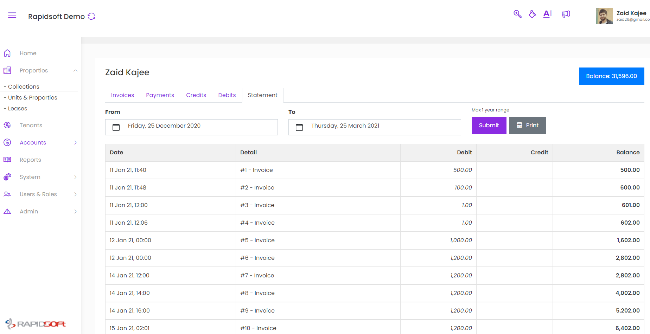The width and height of the screenshot is (650, 334).
Task: Click the Rapidsoft Demo title
Action: point(56,17)
